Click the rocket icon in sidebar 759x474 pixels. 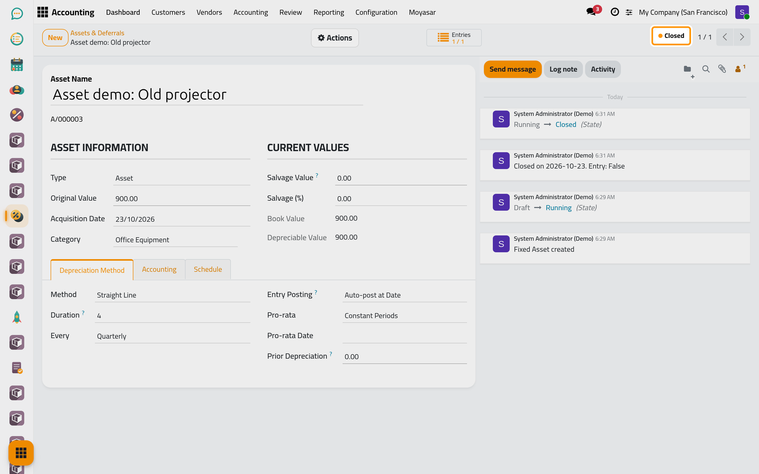[17, 317]
